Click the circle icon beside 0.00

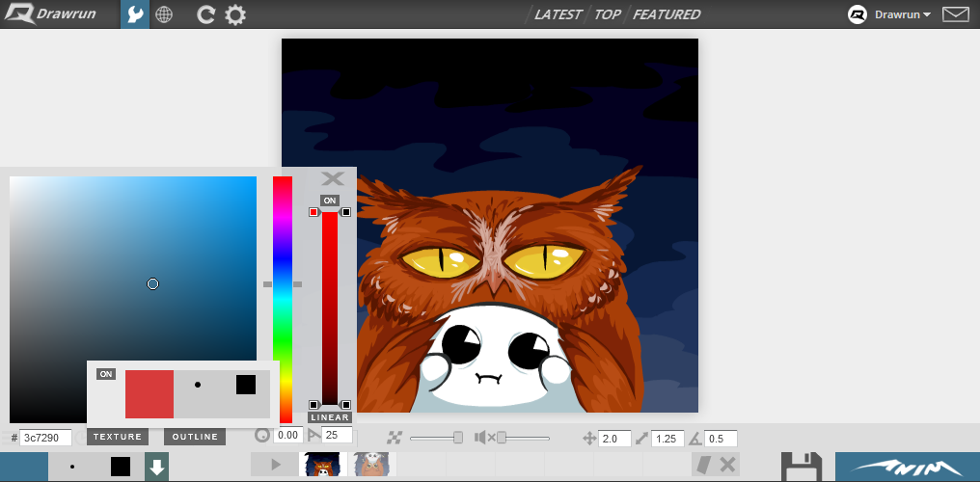pos(262,435)
